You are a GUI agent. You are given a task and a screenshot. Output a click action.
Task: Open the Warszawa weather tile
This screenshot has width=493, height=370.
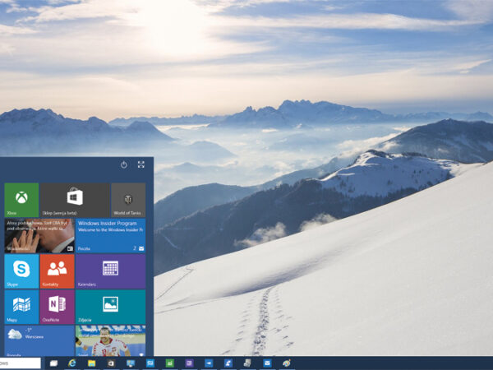coord(39,340)
